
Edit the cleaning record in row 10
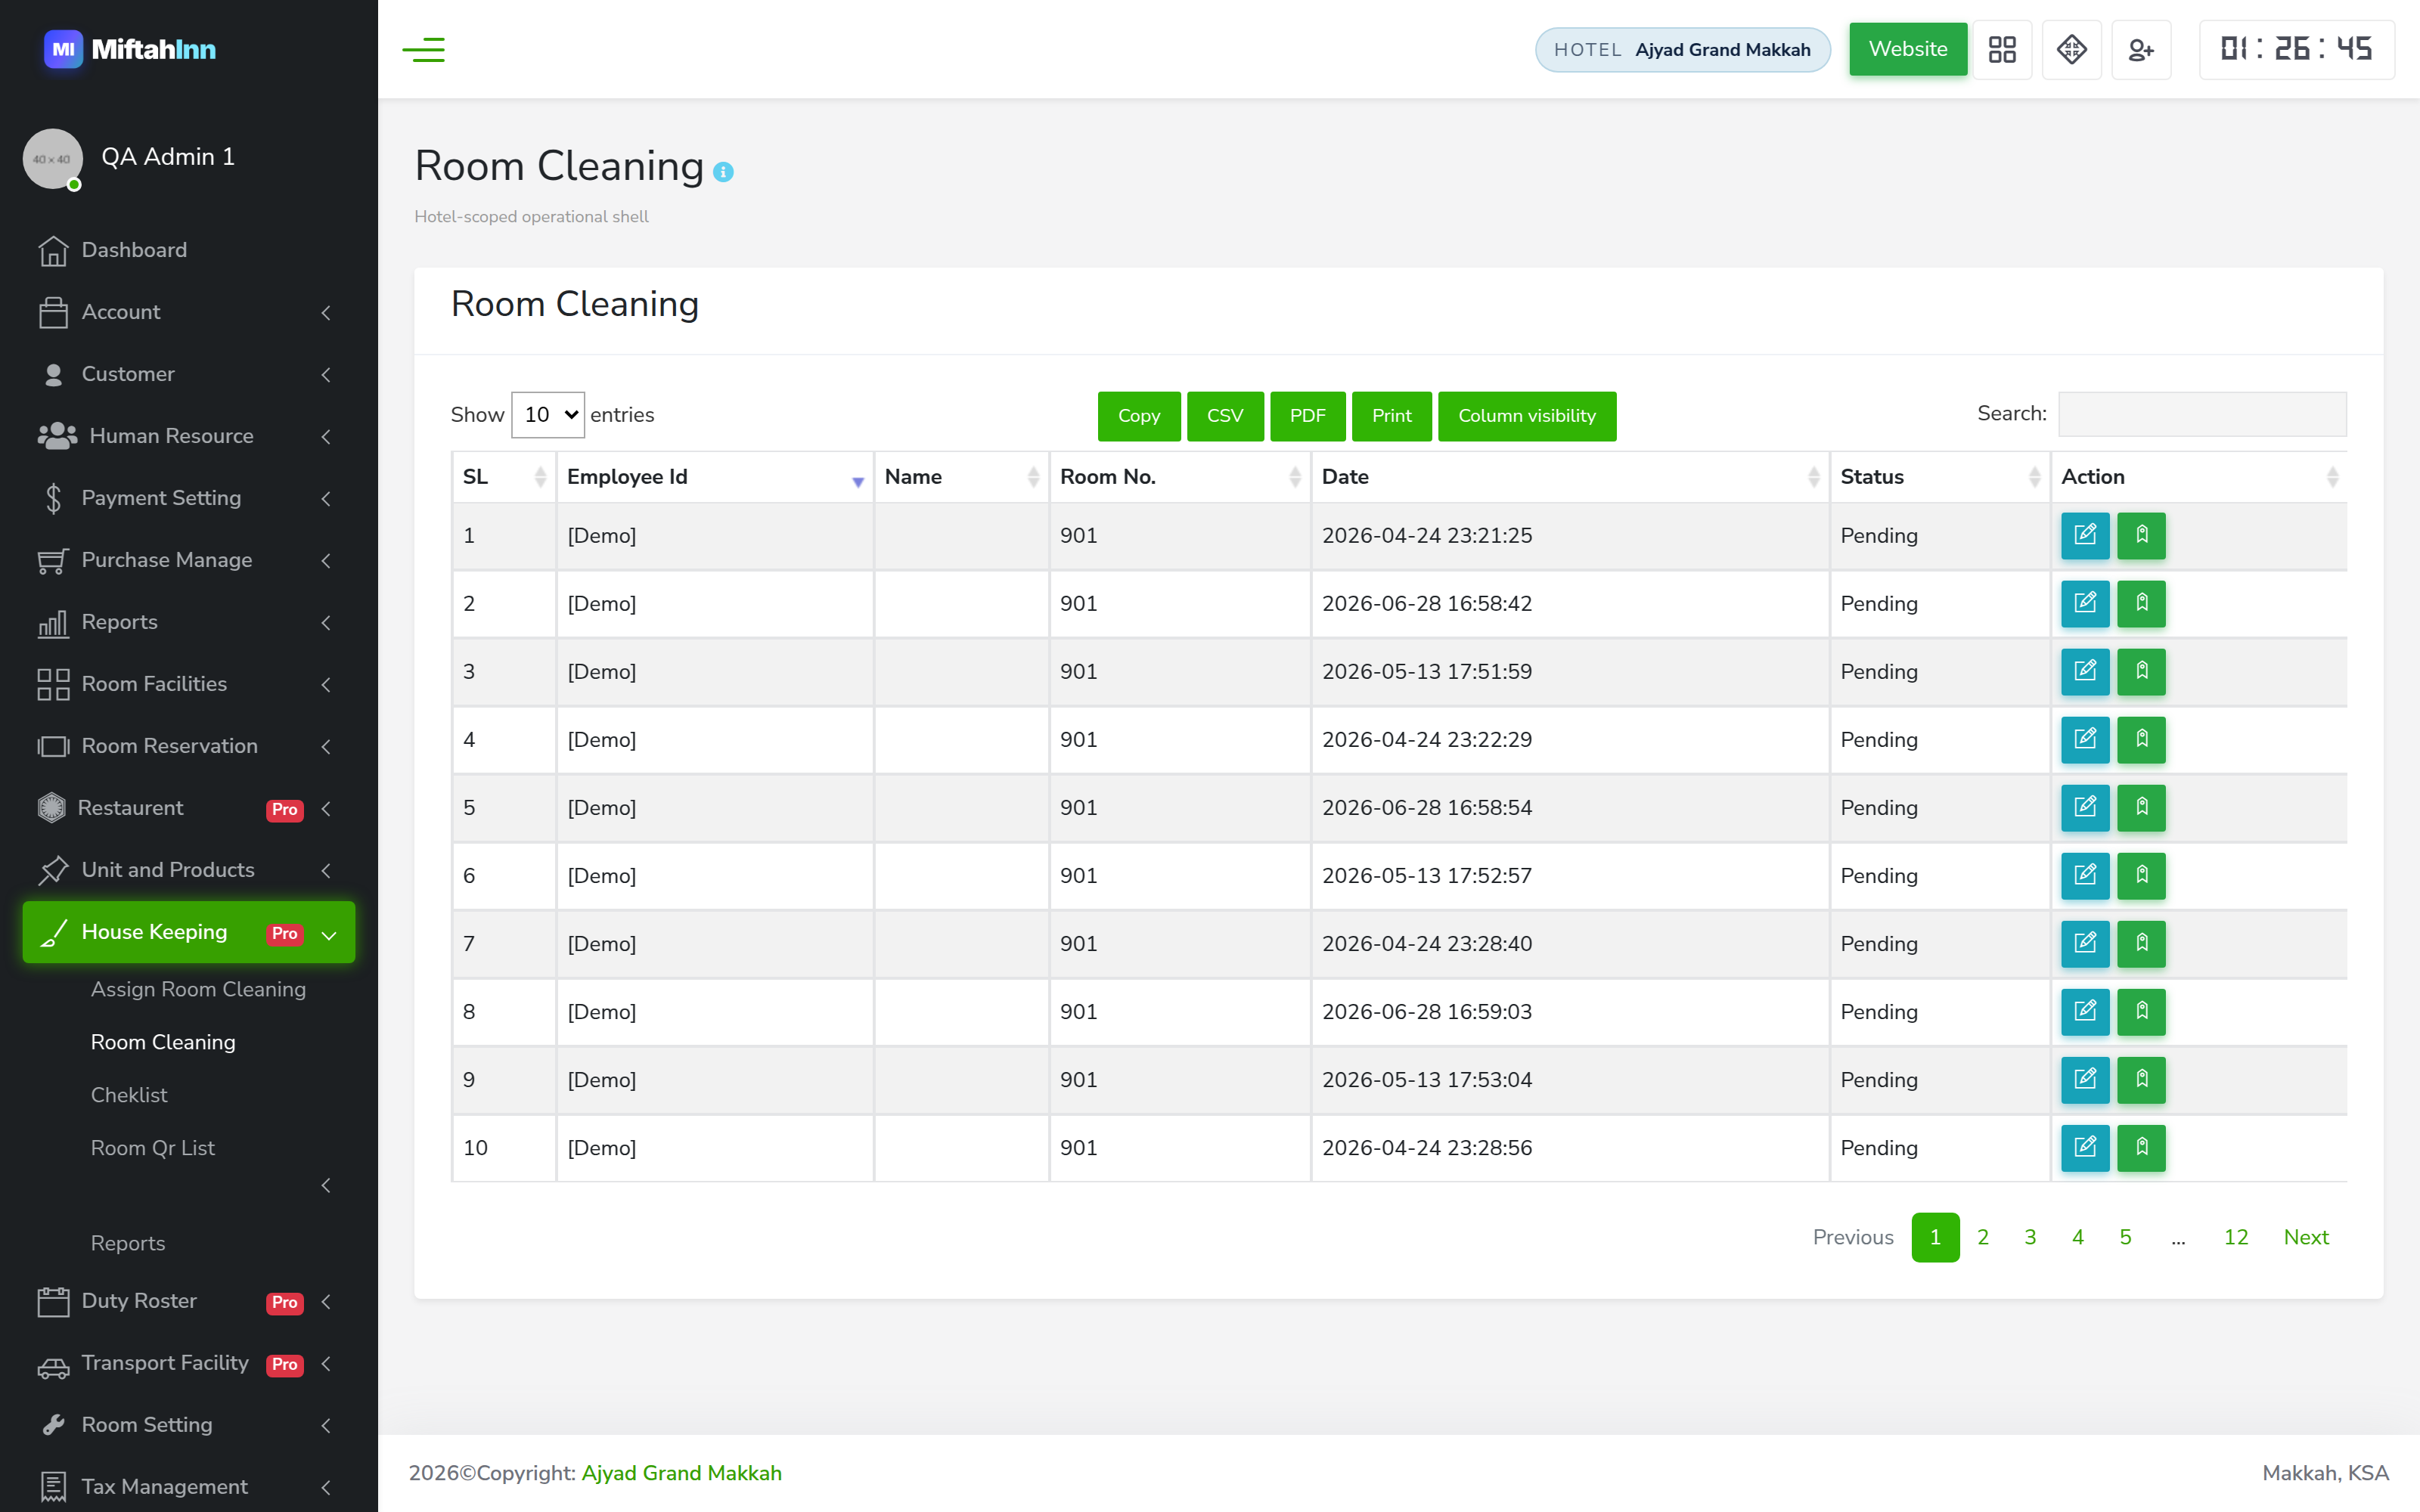pyautogui.click(x=2085, y=1147)
